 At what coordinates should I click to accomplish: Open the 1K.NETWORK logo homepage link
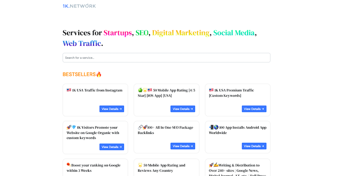click(79, 6)
